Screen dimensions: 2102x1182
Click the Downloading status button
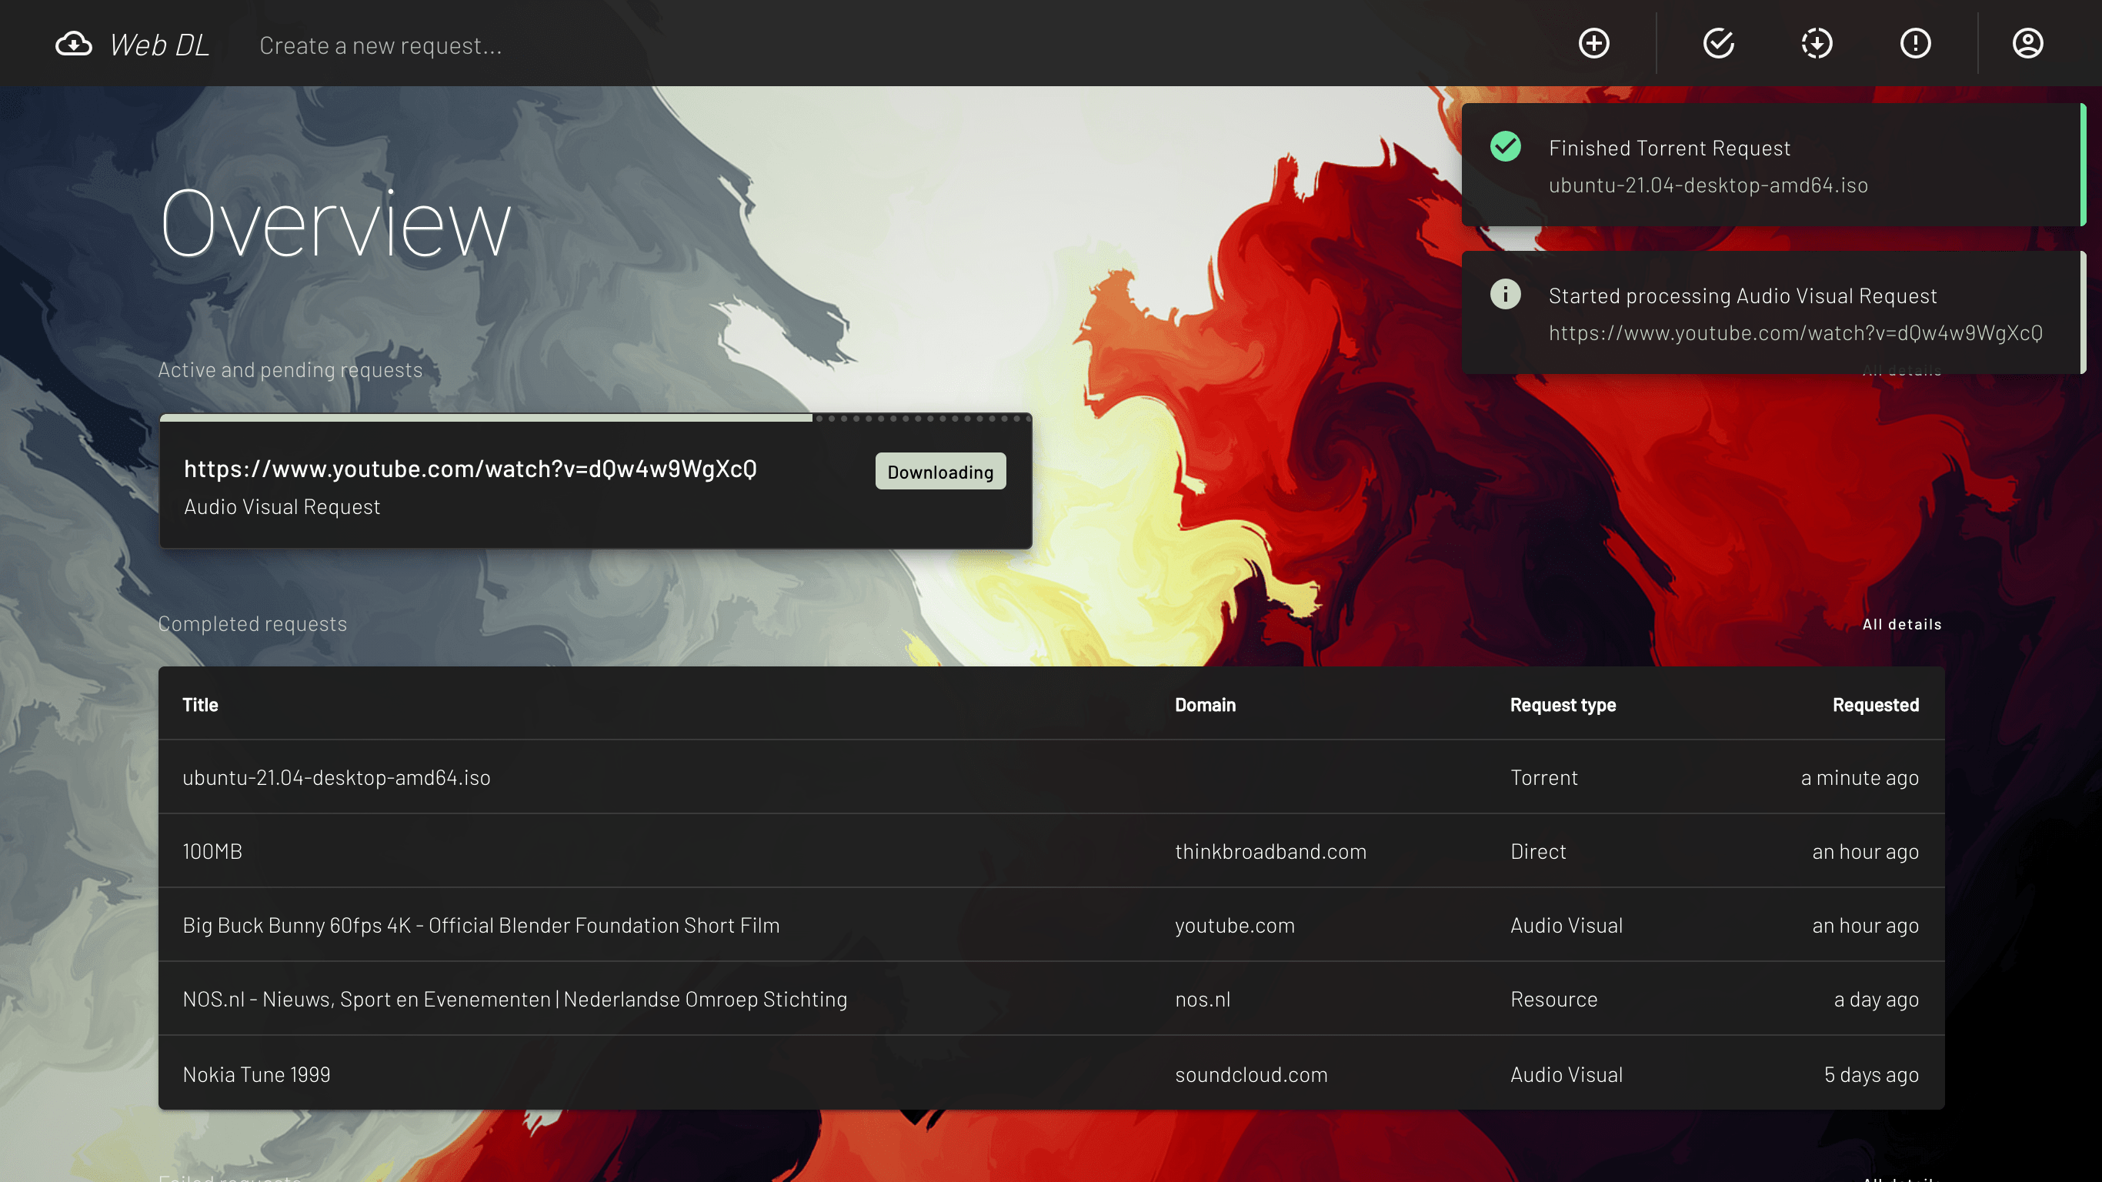[x=940, y=471]
